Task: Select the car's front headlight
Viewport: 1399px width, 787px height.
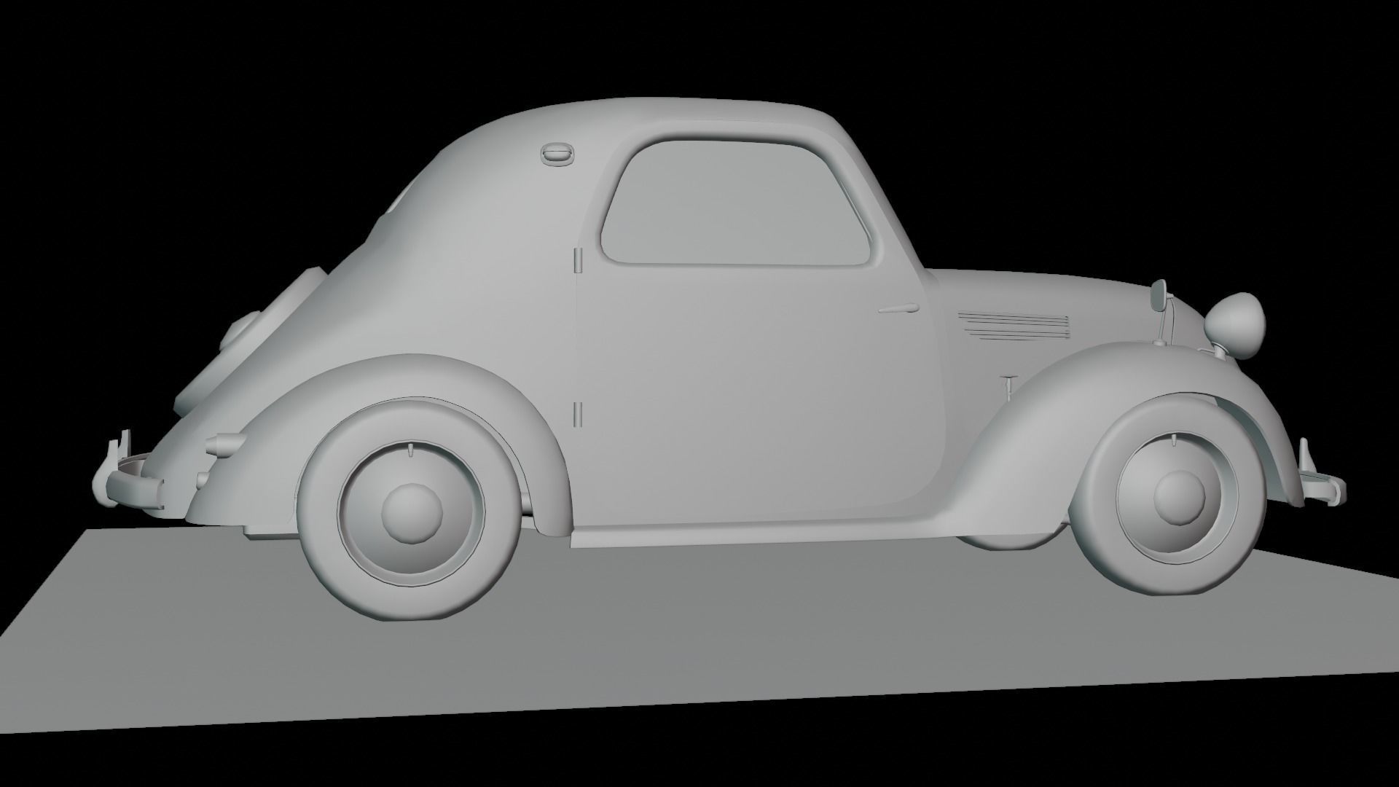Action: pyautogui.click(x=1234, y=325)
